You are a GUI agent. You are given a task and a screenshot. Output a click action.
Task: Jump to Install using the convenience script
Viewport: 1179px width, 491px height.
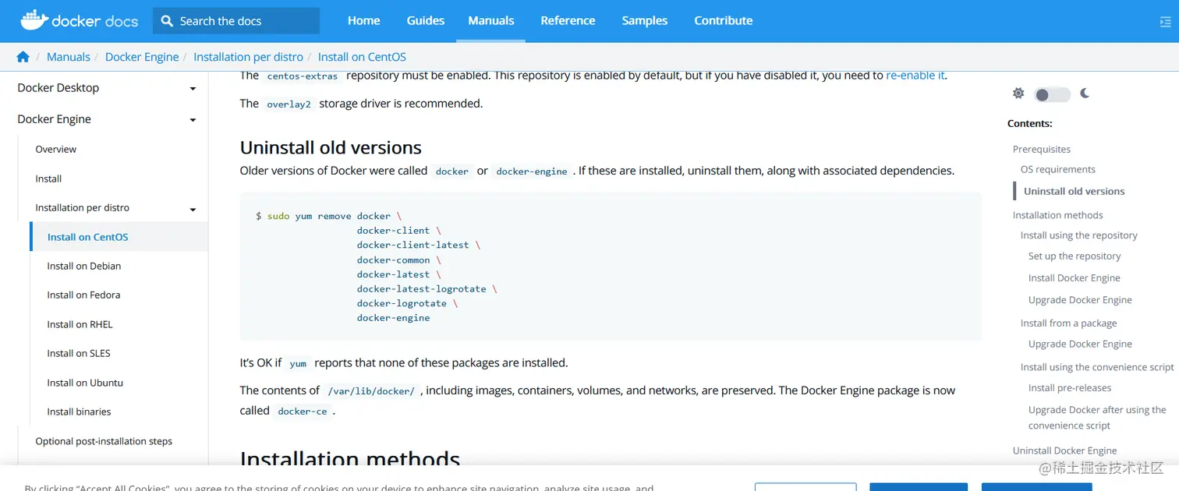pos(1097,367)
